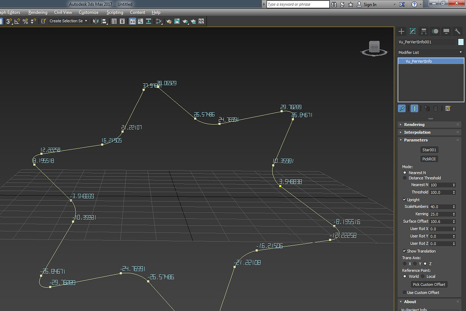The height and width of the screenshot is (311, 466).
Task: Select the Local reference point radio
Action: point(423,276)
